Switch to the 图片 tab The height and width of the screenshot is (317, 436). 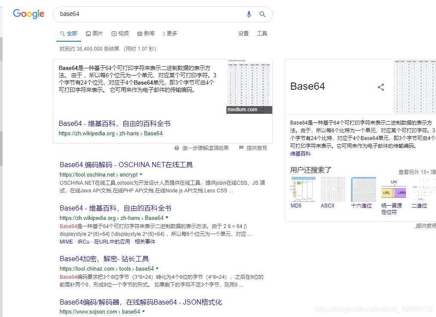tap(95, 34)
